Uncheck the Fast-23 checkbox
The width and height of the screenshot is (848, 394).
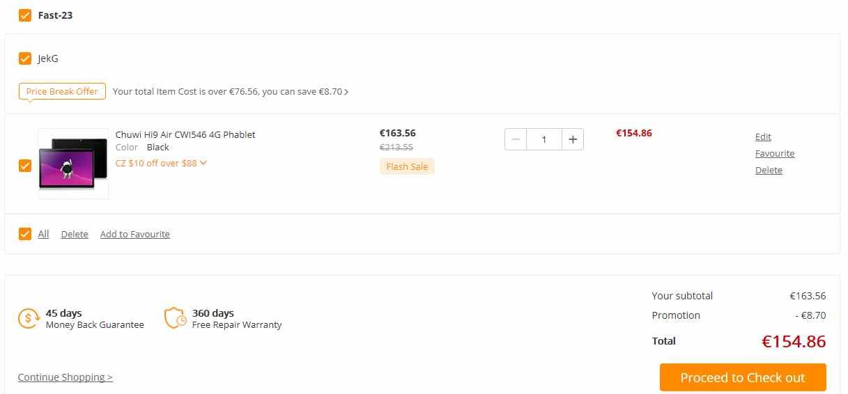[25, 15]
